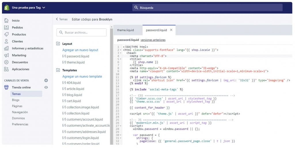Viewport: 295px width, 148px height.
Task: Click Agregar un nuevo layout
Action: 80,50
